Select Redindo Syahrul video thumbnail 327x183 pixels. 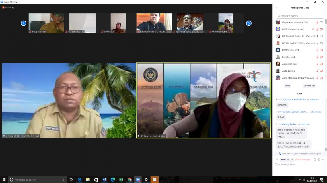154,23
